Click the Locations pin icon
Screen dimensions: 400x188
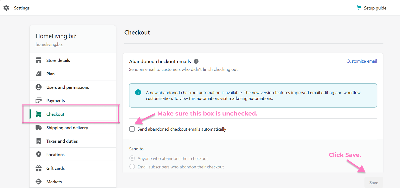click(x=39, y=154)
